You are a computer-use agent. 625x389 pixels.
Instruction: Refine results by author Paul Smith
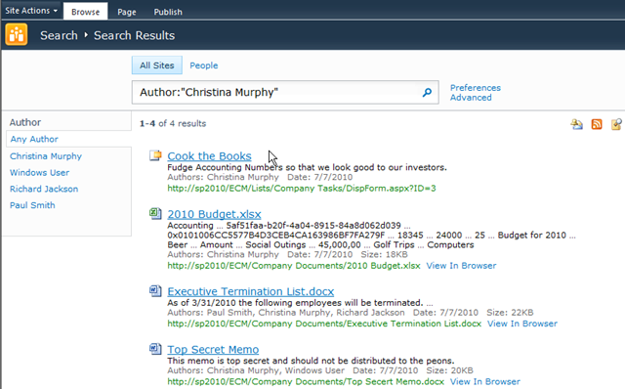coord(32,205)
